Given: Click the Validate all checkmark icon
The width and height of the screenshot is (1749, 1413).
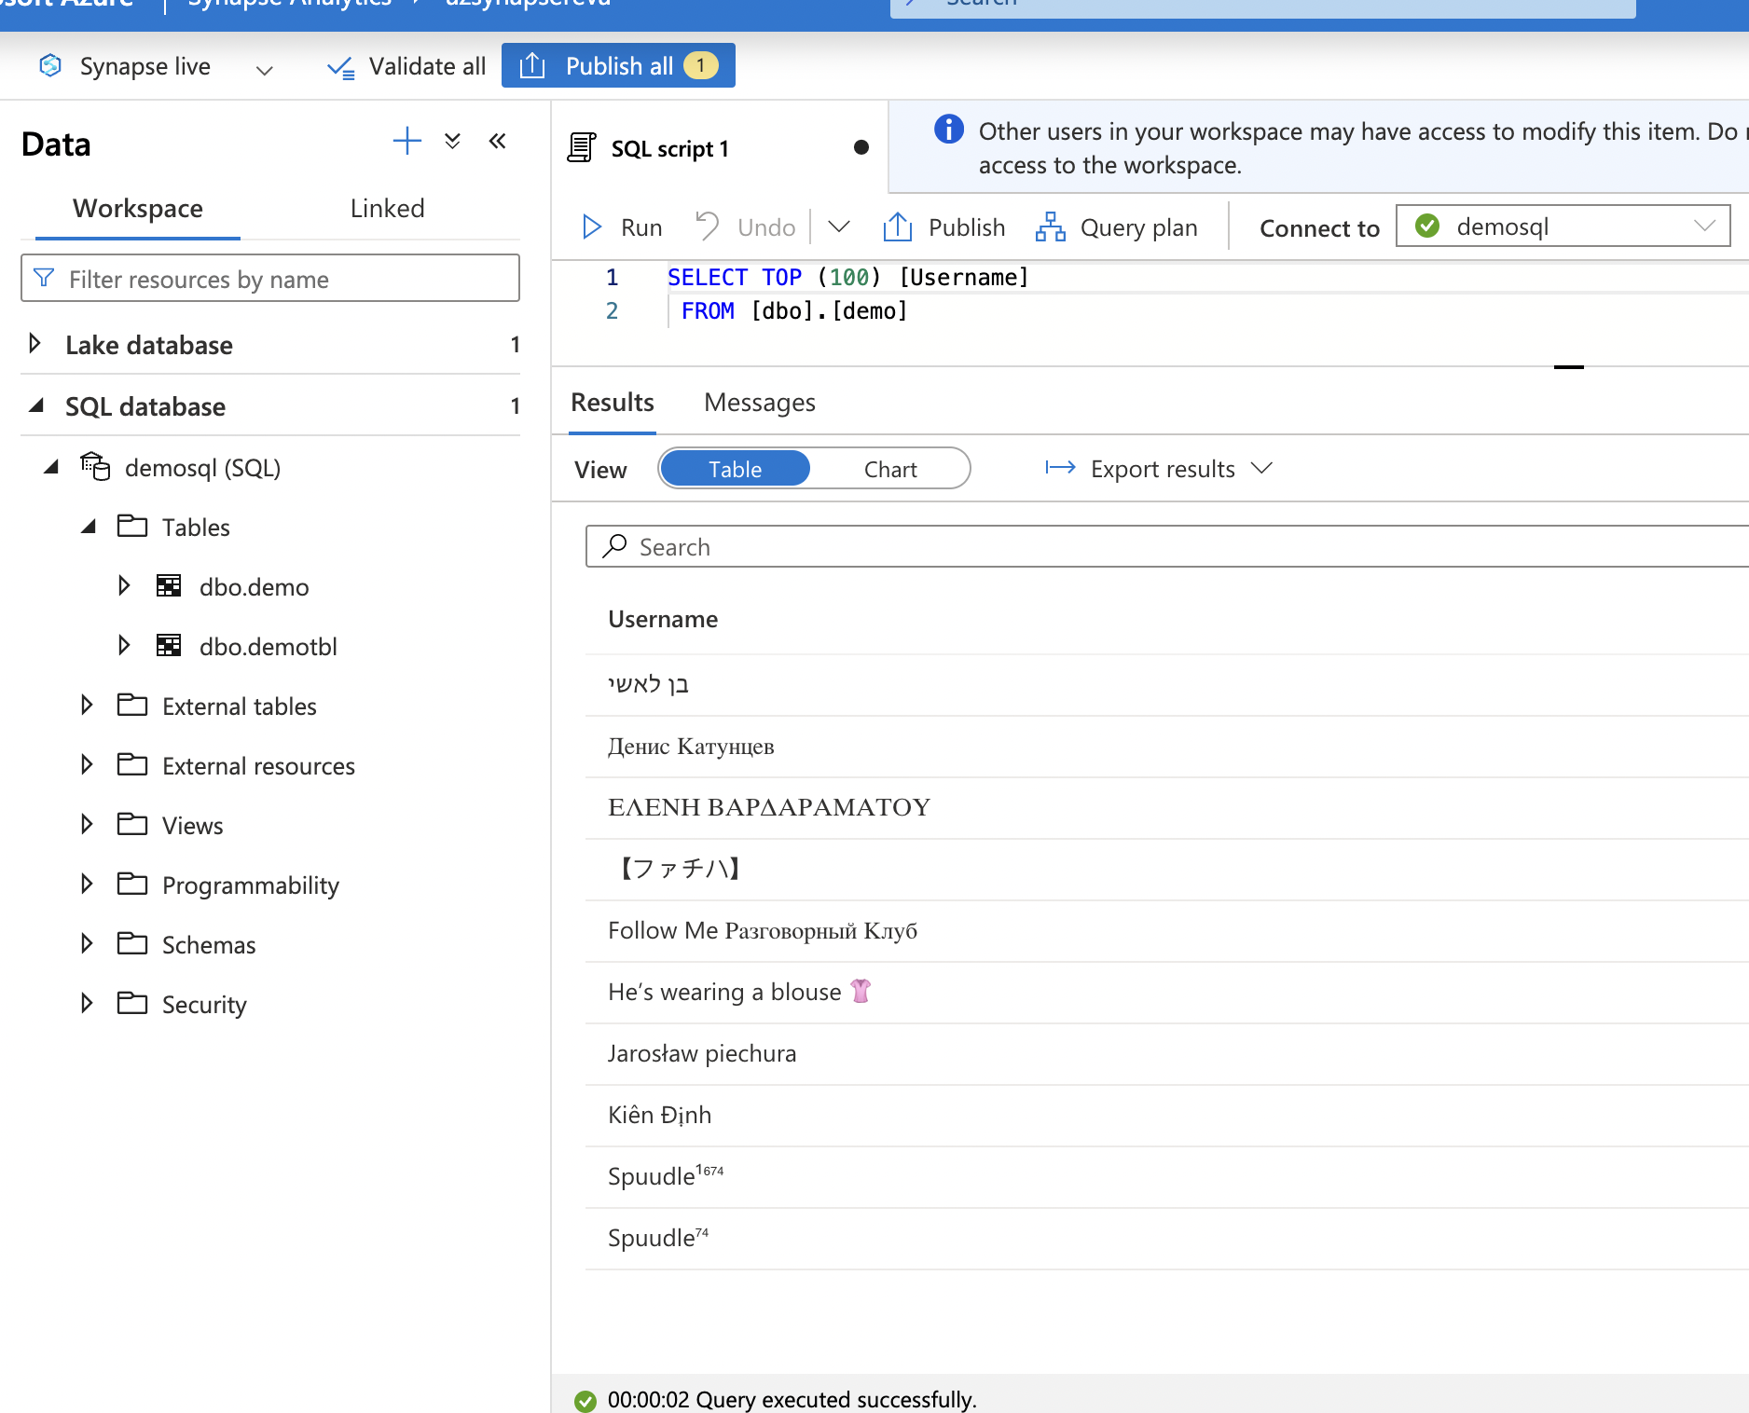Looking at the screenshot, I should (x=340, y=67).
